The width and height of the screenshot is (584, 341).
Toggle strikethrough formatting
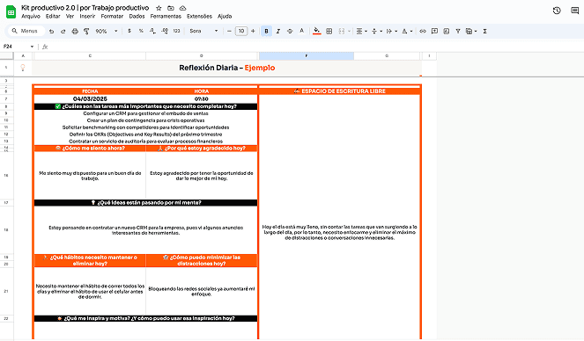click(290, 32)
